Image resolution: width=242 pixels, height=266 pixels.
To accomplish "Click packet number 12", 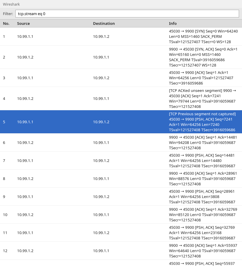I will tap(5, 251).
